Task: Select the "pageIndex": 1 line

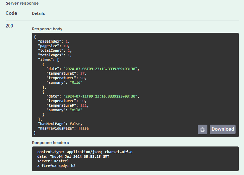Action: coord(54,42)
